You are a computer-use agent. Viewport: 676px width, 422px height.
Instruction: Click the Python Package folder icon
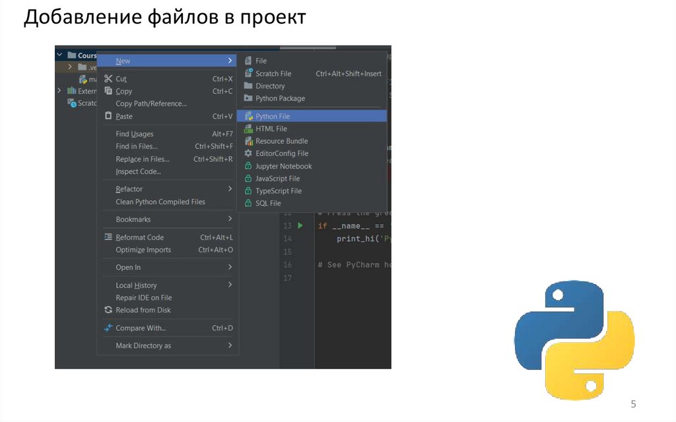click(x=248, y=98)
